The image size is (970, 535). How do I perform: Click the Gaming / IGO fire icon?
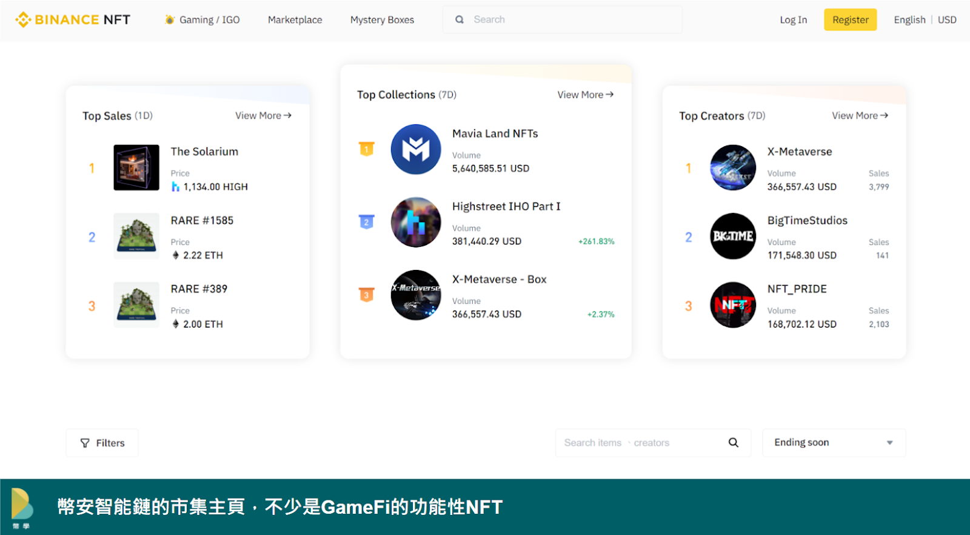pos(170,20)
